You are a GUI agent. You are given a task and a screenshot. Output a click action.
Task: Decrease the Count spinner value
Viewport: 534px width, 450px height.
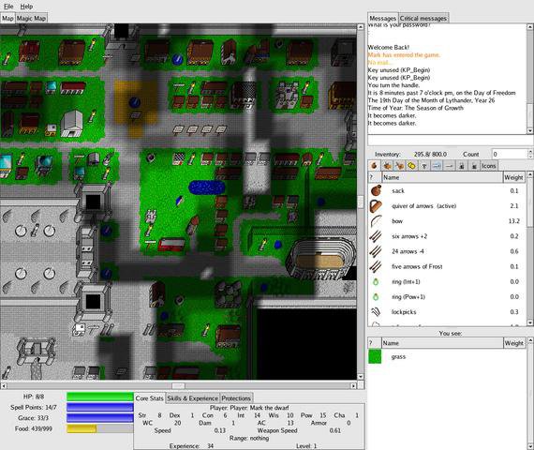click(530, 157)
